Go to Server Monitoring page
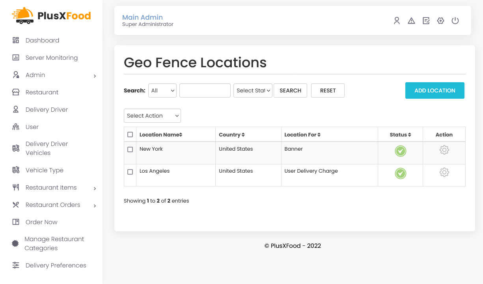 tap(52, 57)
